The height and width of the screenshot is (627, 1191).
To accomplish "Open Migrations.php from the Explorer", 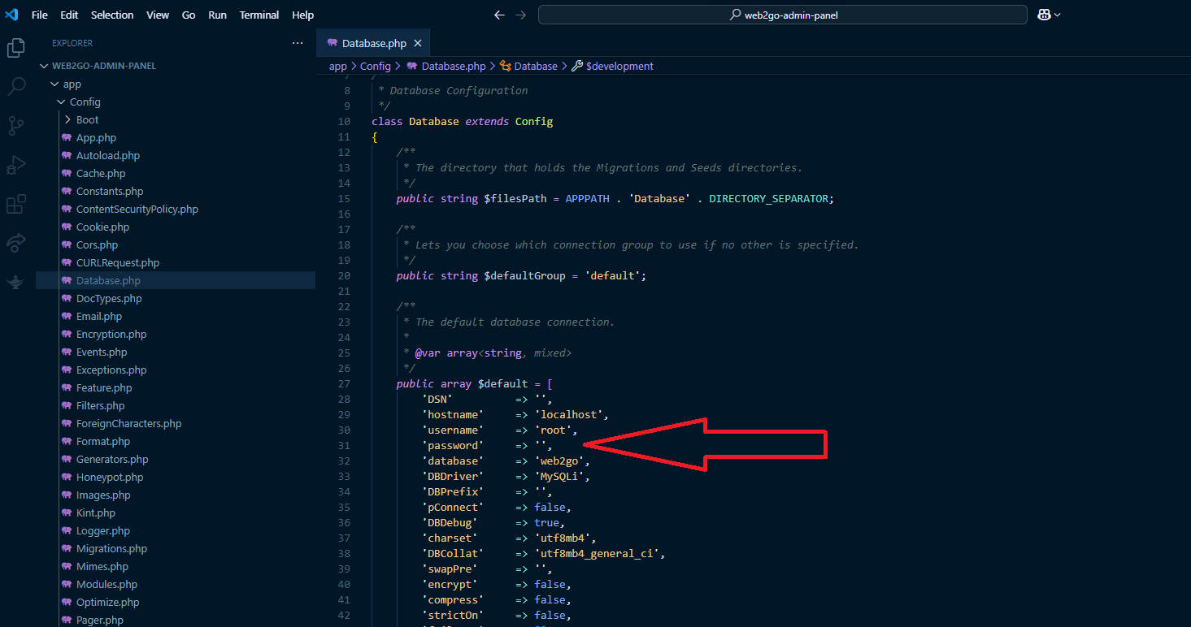I will point(111,548).
